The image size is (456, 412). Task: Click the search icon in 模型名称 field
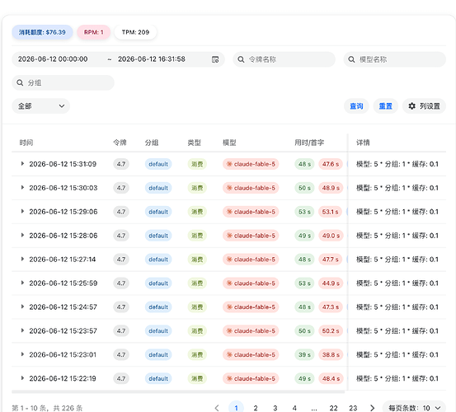pyautogui.click(x=351, y=59)
